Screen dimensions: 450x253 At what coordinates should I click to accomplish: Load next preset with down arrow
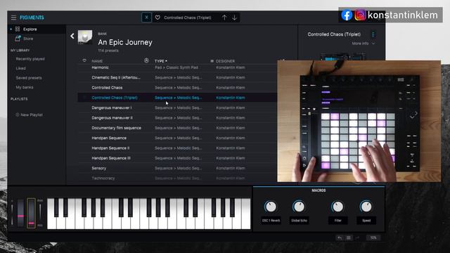tap(234, 18)
